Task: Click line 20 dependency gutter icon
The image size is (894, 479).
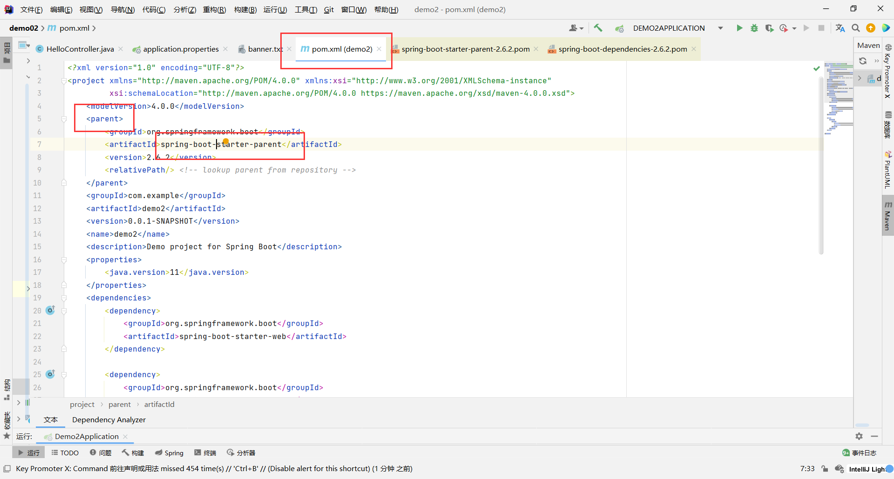Action: (51, 310)
